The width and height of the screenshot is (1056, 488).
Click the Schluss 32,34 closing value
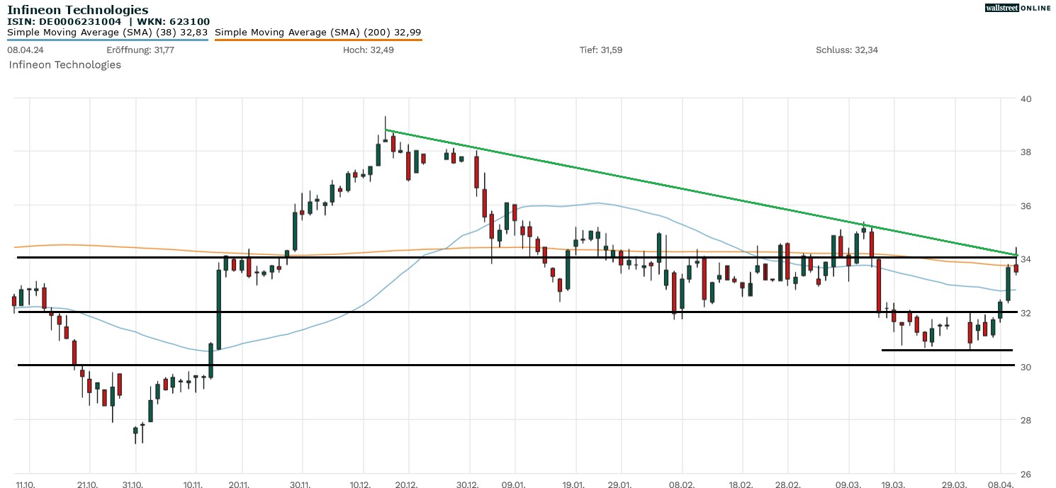(x=847, y=50)
